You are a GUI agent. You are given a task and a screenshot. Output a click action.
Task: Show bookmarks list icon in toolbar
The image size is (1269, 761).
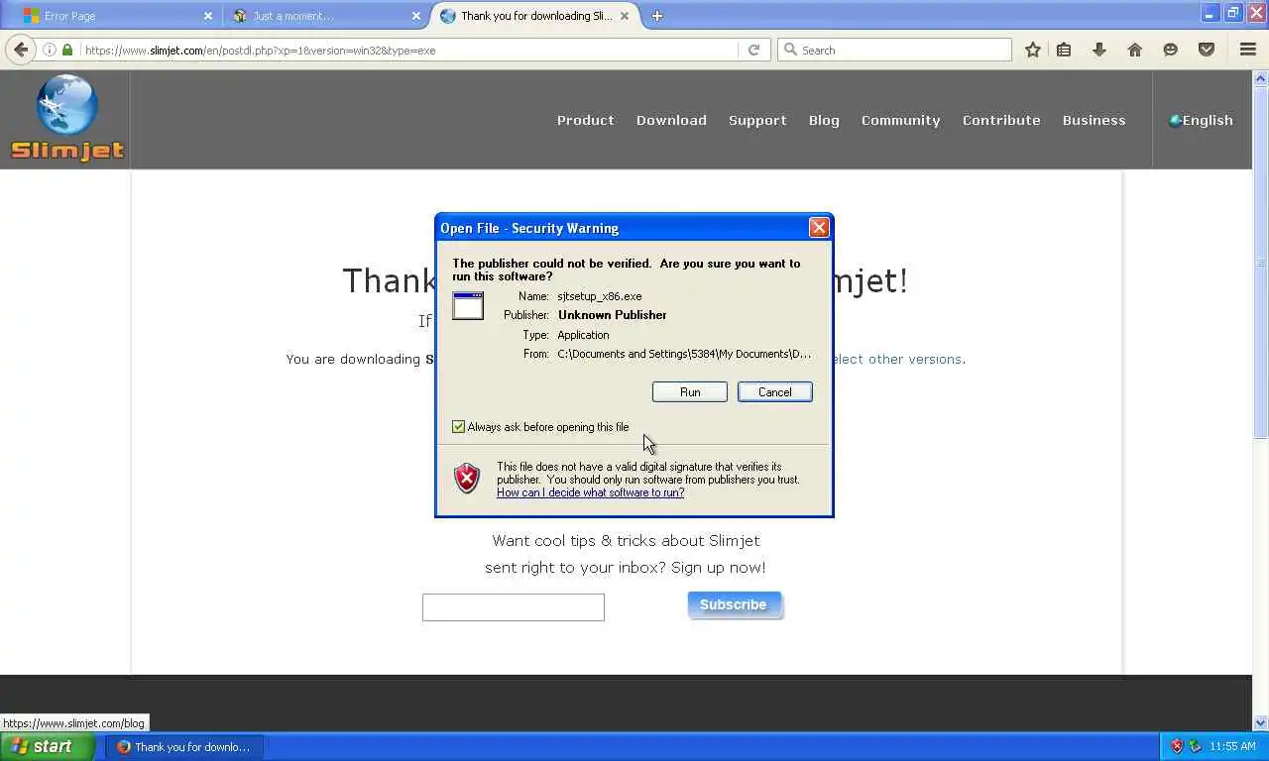1064,50
